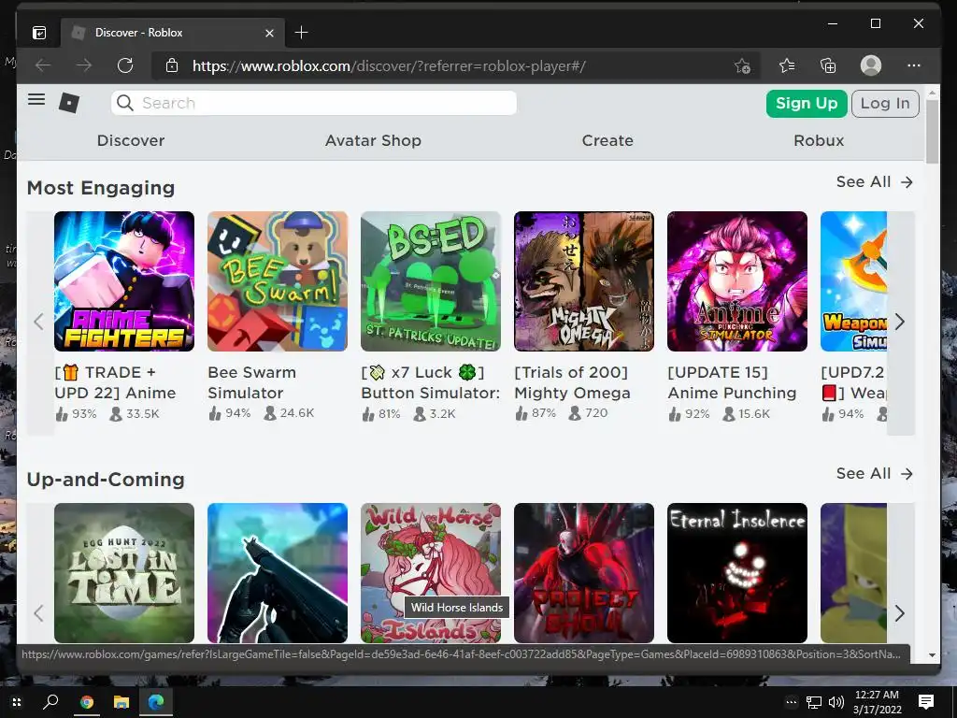Viewport: 957px width, 718px height.
Task: Click the volume icon in tray
Action: [x=836, y=702]
